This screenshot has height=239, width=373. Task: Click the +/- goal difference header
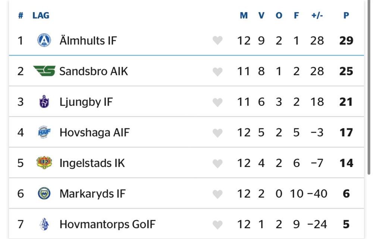click(317, 15)
